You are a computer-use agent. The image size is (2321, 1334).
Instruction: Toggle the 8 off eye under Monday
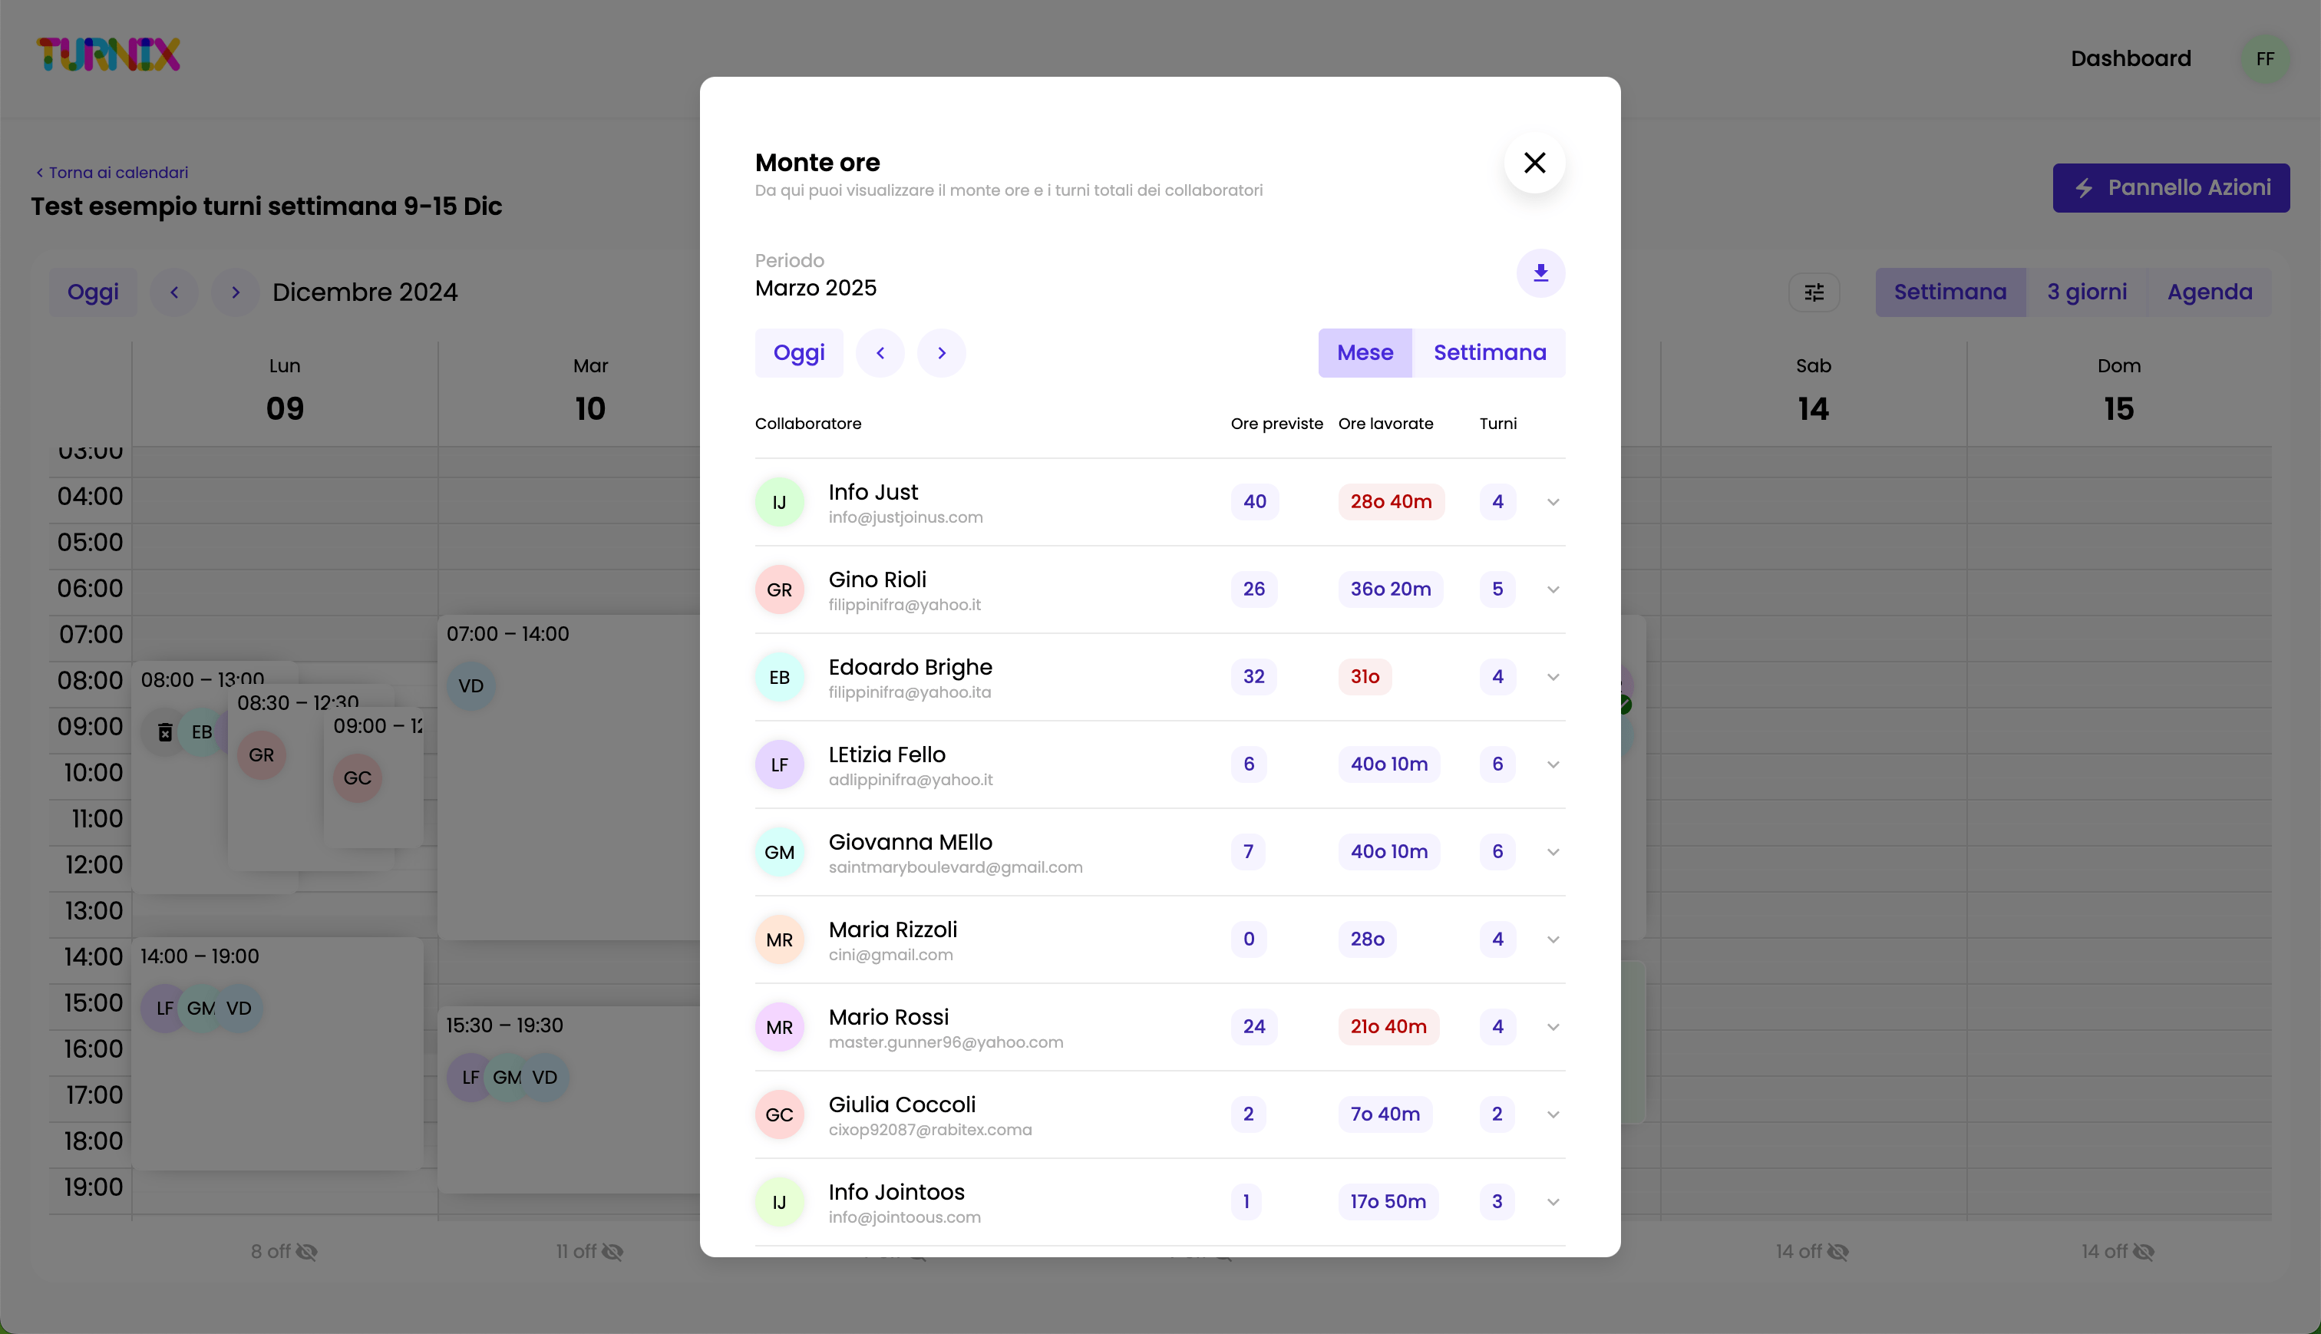click(x=307, y=1252)
